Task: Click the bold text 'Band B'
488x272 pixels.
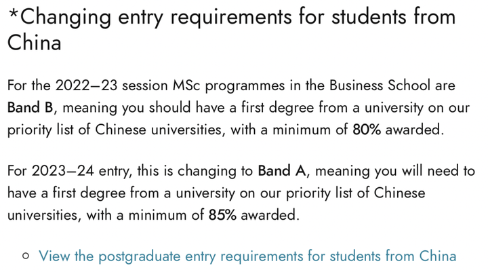Action: click(x=30, y=107)
